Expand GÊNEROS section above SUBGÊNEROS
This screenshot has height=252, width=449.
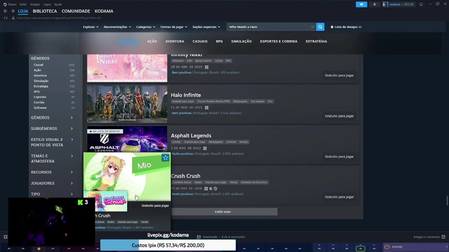tap(52, 118)
